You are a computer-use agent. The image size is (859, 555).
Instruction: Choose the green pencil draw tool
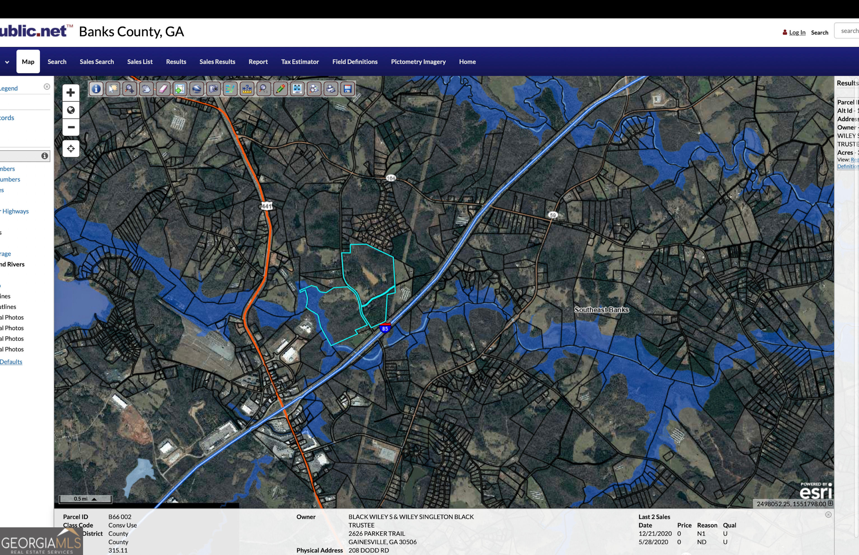280,89
